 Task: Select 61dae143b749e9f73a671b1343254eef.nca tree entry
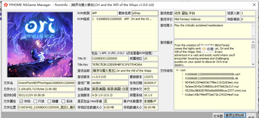click(x=212, y=95)
